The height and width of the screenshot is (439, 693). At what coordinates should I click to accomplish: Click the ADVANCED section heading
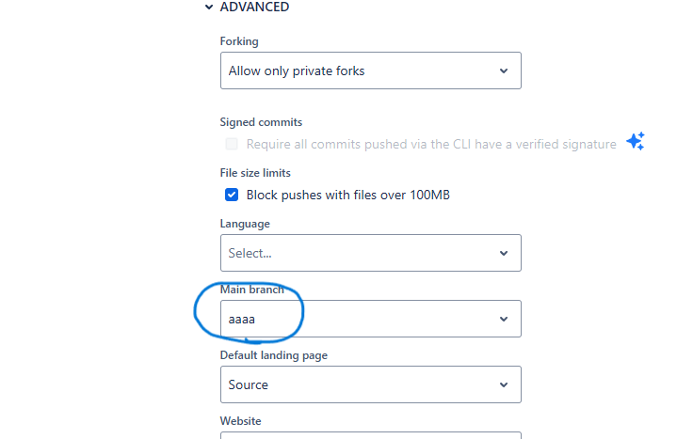(x=254, y=8)
